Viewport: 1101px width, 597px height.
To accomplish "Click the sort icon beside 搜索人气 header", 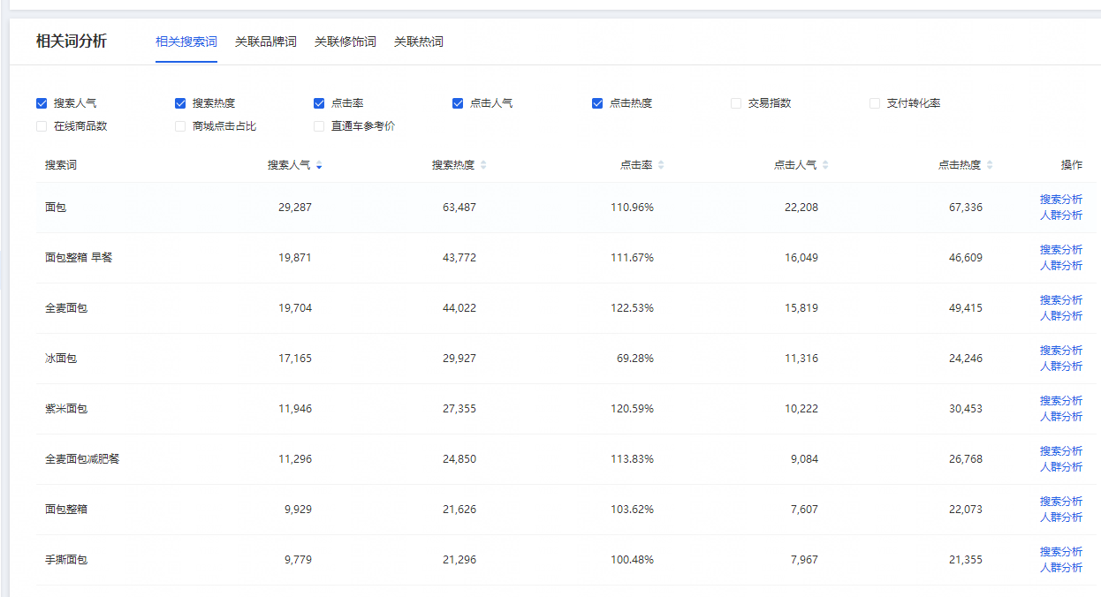I will [319, 165].
